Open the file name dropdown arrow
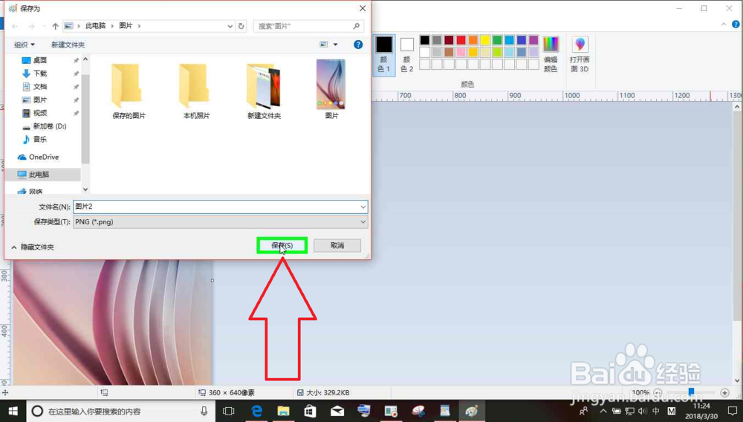Image resolution: width=743 pixels, height=422 pixels. pos(363,207)
